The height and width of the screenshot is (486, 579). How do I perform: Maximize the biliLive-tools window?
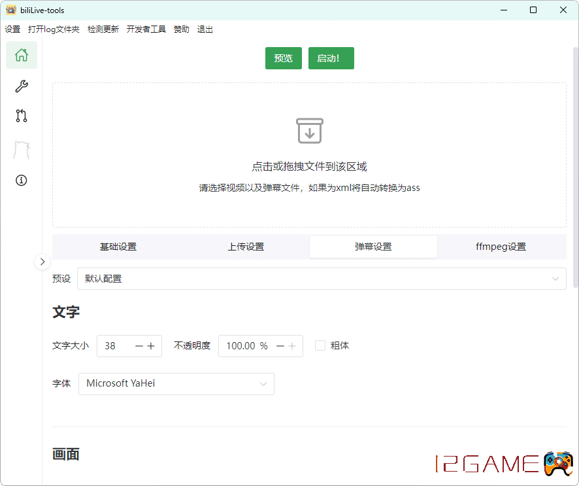533,10
